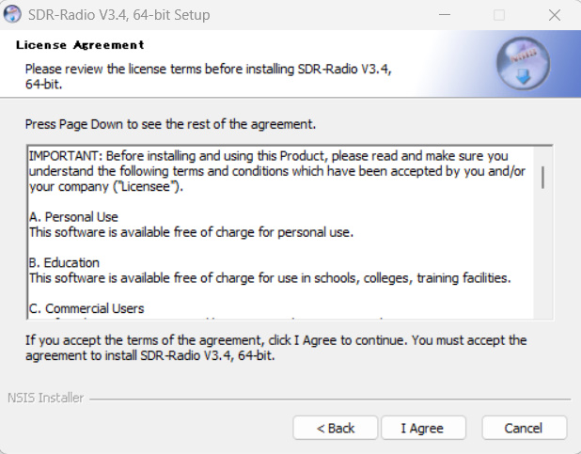
Task: Click the 'If you accept the terms' text
Action: tap(275, 347)
